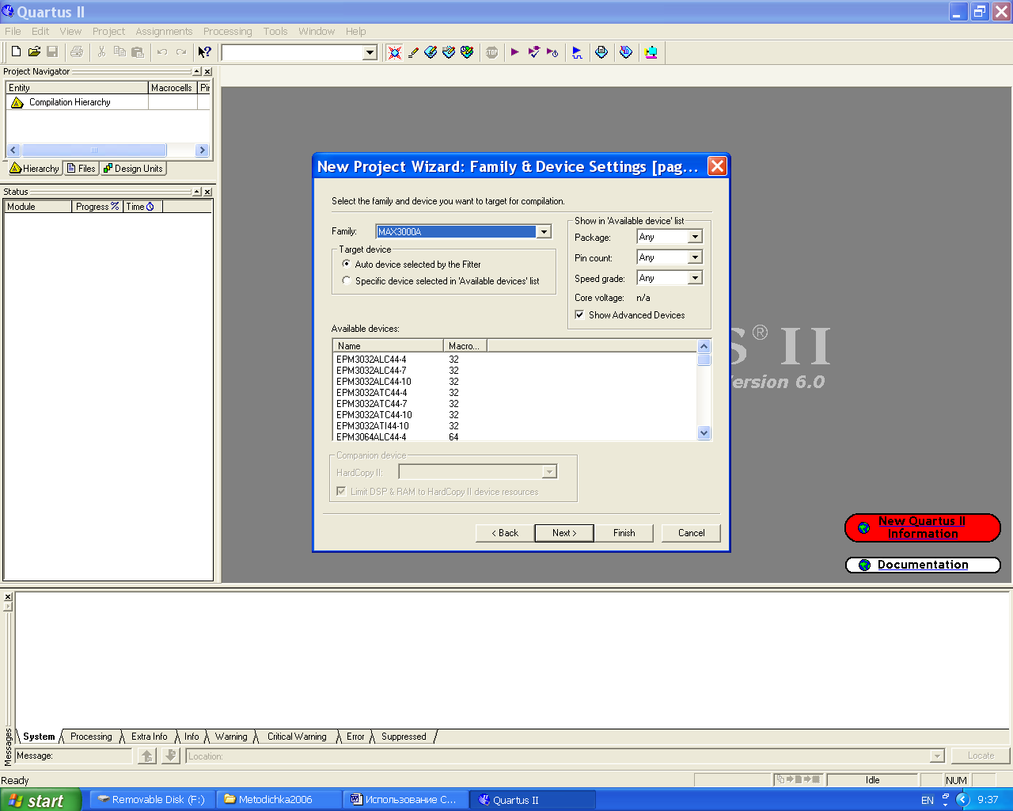Click the Next button in wizard

tap(564, 533)
